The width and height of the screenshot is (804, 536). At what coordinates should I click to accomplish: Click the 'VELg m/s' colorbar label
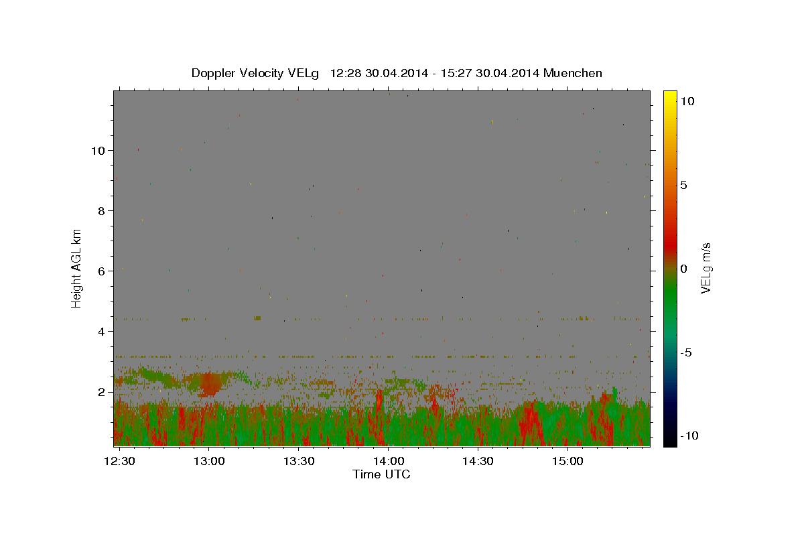[706, 268]
